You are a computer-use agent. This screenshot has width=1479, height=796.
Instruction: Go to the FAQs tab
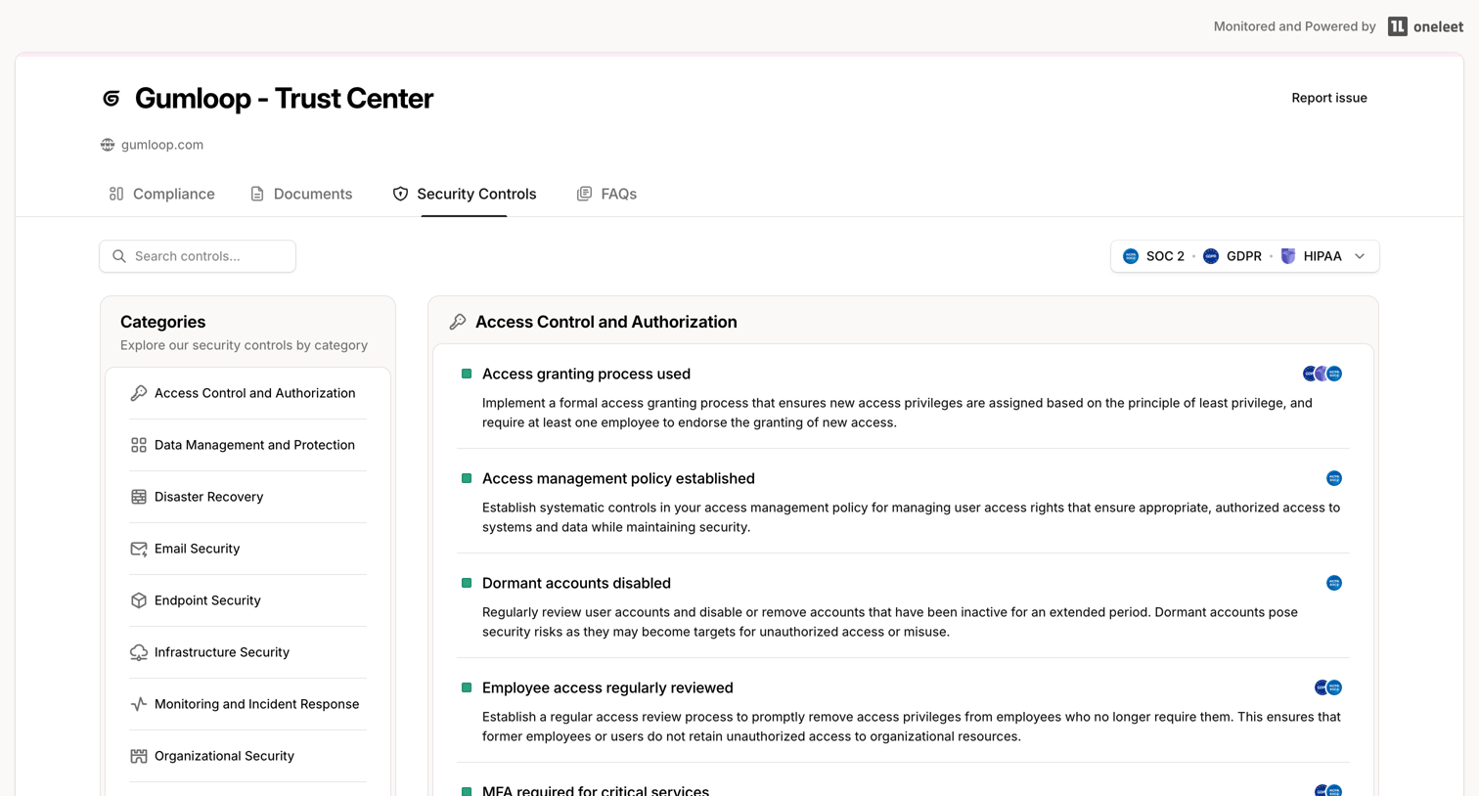pyautogui.click(x=606, y=194)
